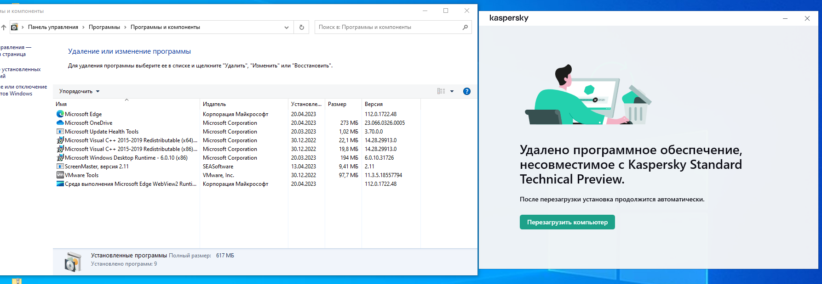The height and width of the screenshot is (284, 822).
Task: Click the Microsoft Edge program icon
Action: click(x=60, y=114)
